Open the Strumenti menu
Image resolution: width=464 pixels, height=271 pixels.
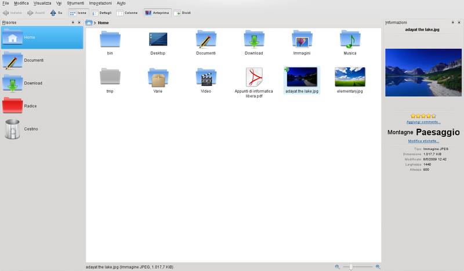tap(75, 3)
